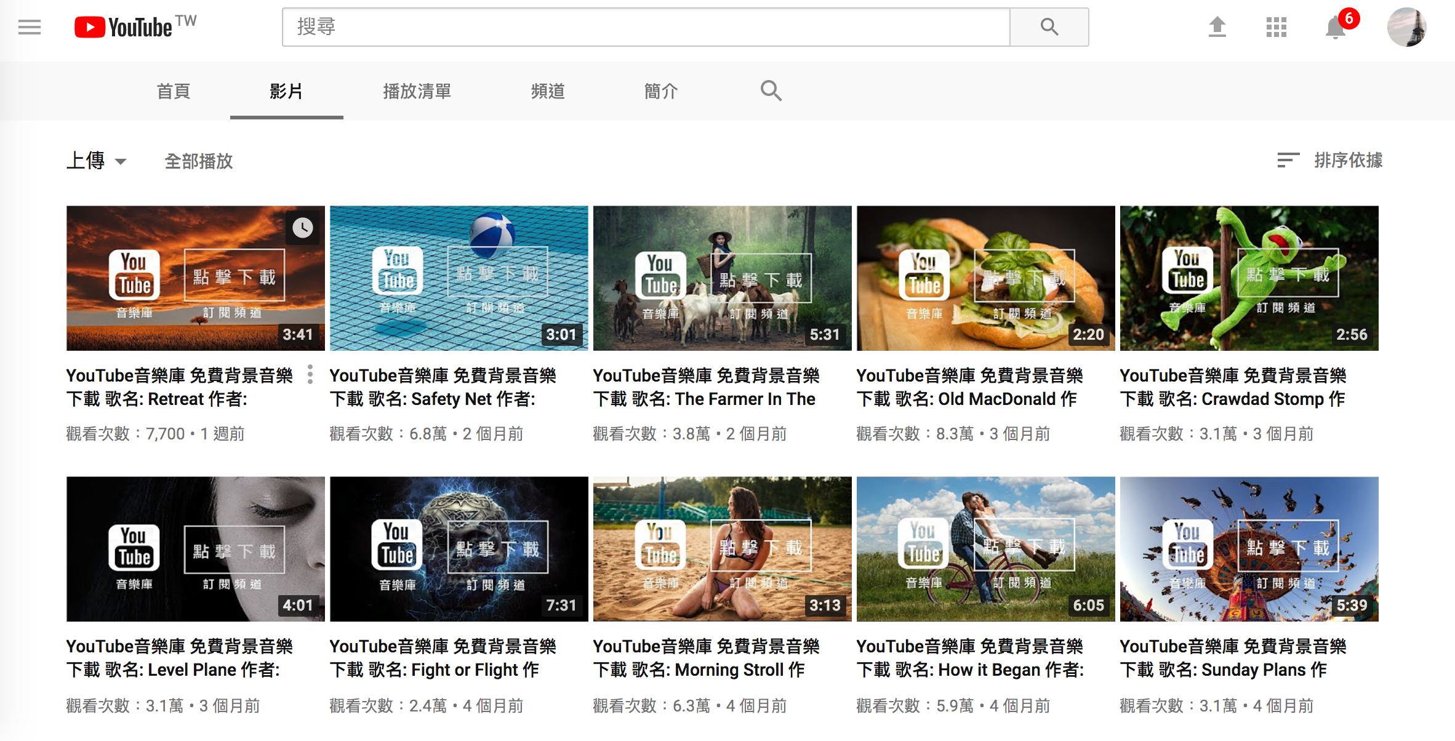Click the 全部播放 play all button

[198, 161]
